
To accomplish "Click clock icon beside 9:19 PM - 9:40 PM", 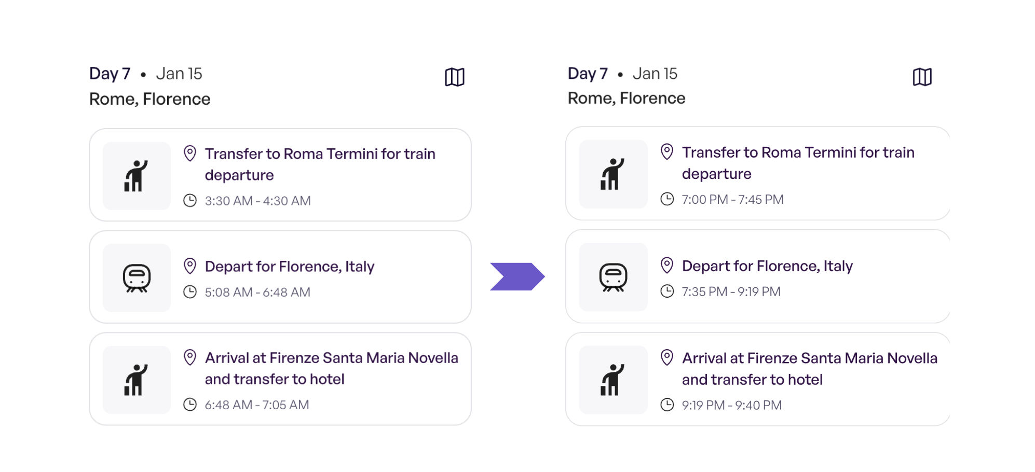I will pos(666,405).
